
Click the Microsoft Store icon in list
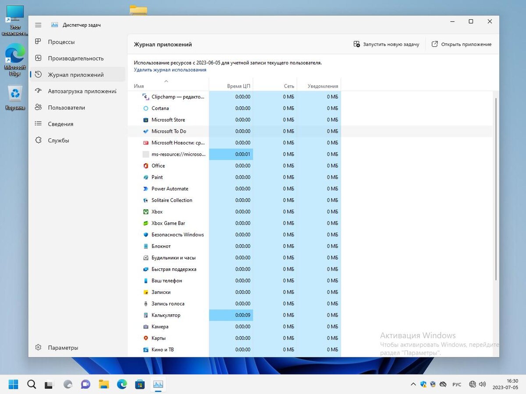[x=146, y=120]
